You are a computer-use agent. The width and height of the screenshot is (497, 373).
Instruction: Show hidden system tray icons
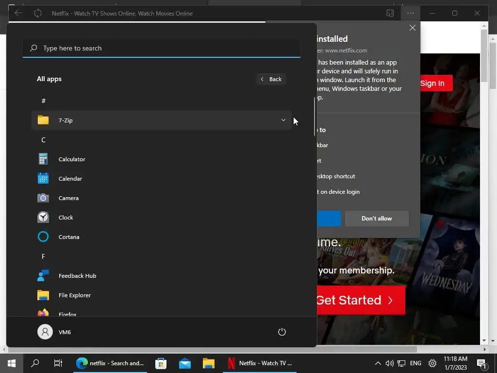pyautogui.click(x=378, y=363)
